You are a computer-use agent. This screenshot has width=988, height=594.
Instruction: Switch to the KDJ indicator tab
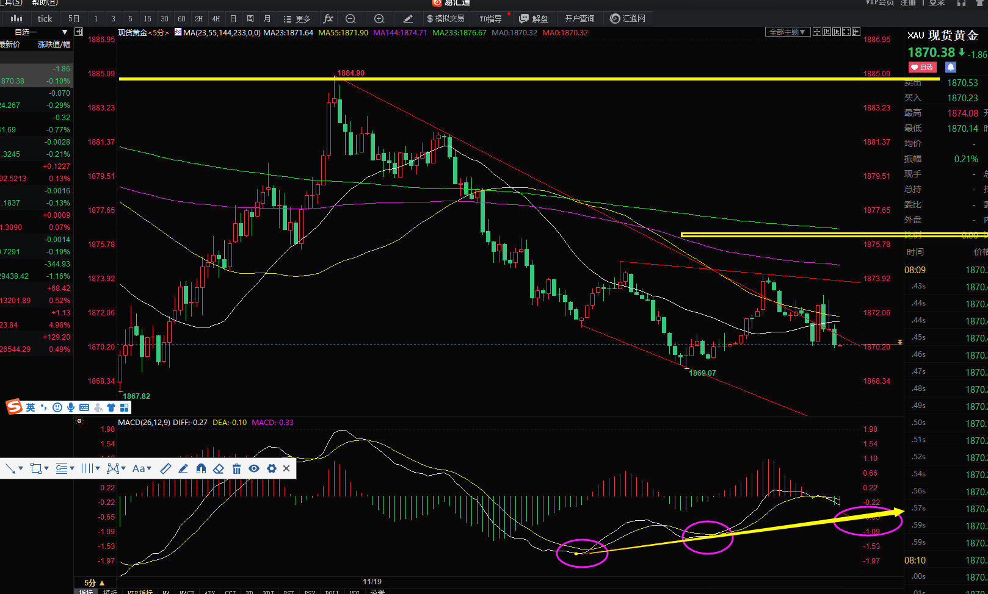pos(268,592)
